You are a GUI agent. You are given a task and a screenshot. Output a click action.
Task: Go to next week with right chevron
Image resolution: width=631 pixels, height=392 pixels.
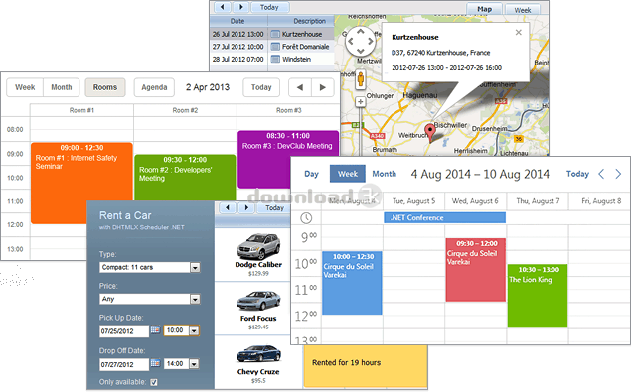tap(618, 174)
